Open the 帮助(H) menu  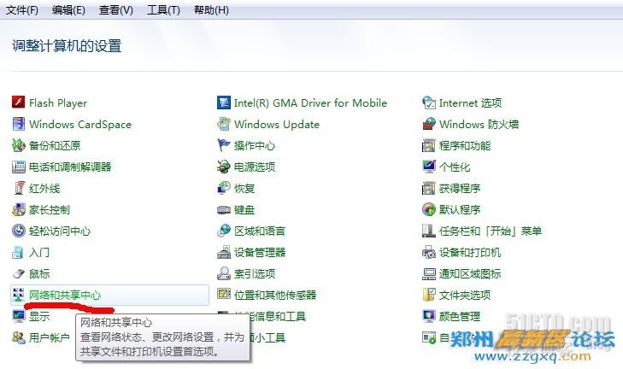[211, 10]
